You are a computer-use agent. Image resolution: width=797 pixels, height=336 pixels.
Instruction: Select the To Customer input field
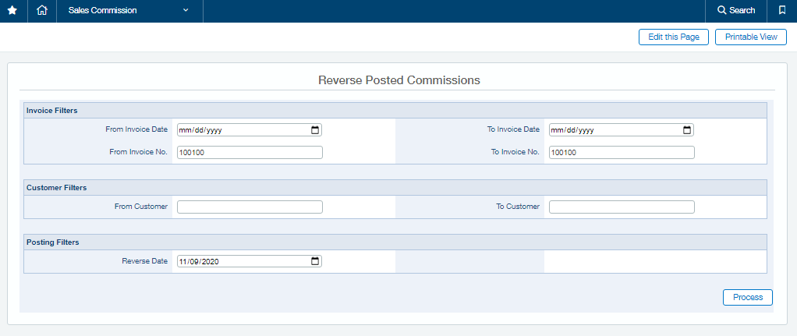622,207
